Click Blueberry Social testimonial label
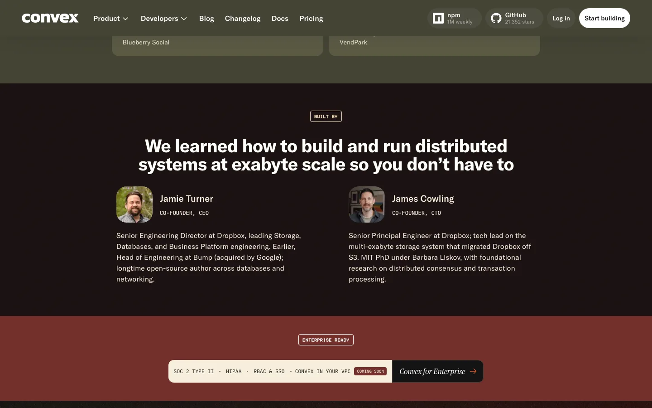 click(x=146, y=42)
